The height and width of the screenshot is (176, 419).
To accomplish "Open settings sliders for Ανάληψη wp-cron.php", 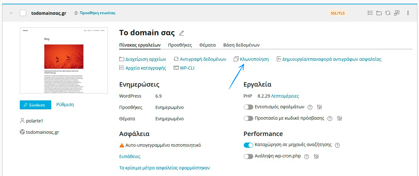I will pyautogui.click(x=316, y=156).
